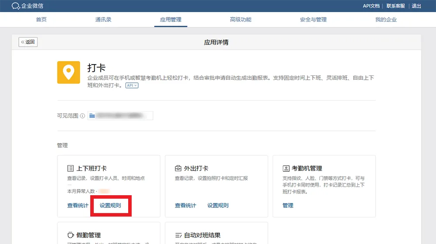436x244 pixels.
Task: Click the 本月异常人数 text
Action: (x=81, y=191)
